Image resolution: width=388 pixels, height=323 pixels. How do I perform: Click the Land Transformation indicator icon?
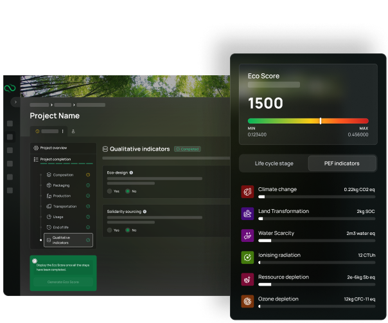[x=247, y=214]
